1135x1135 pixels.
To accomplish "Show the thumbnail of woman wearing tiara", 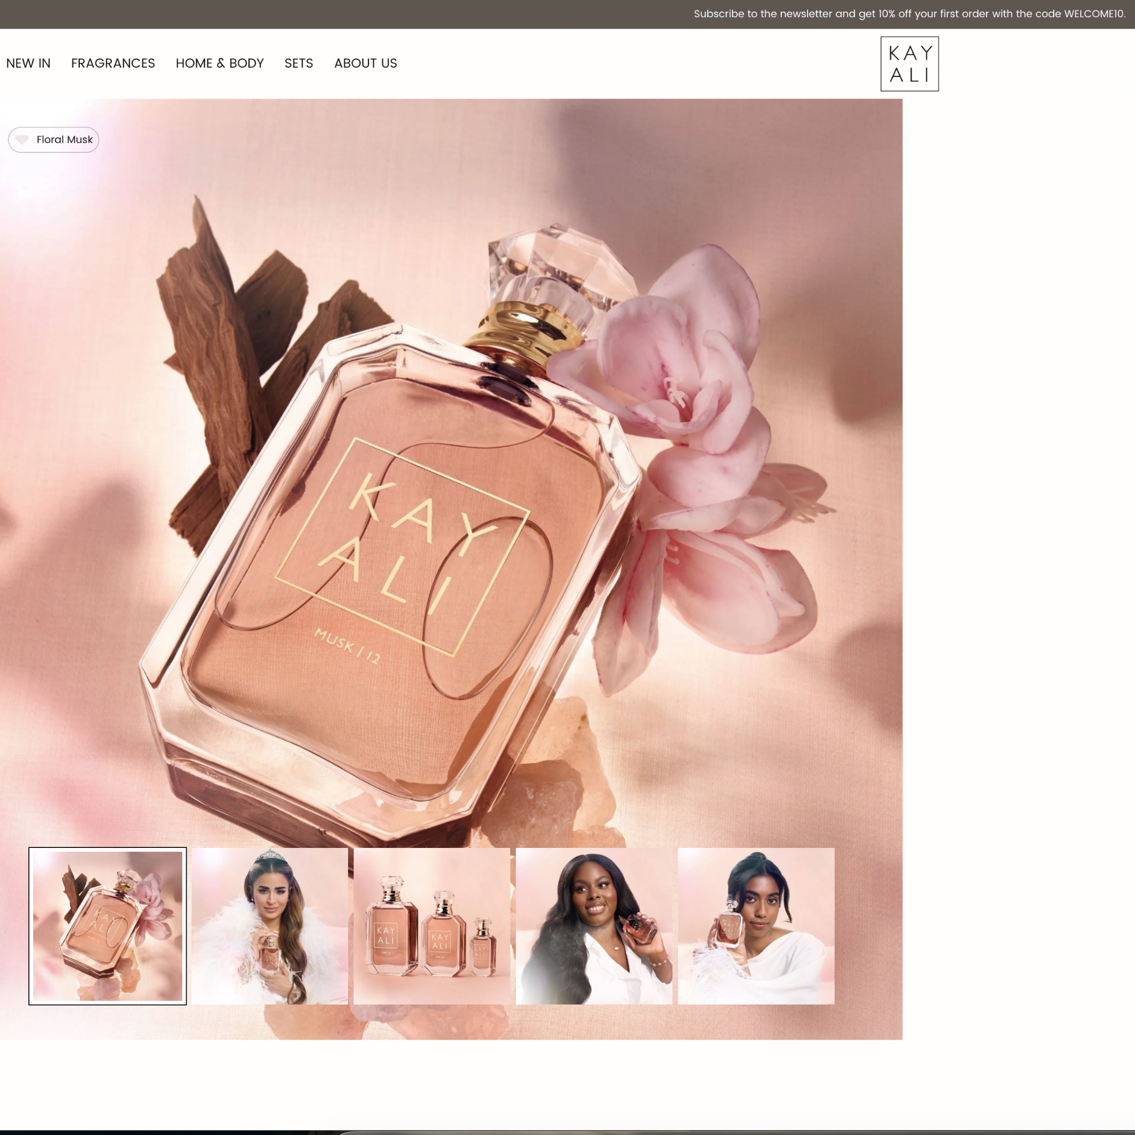I will (270, 926).
